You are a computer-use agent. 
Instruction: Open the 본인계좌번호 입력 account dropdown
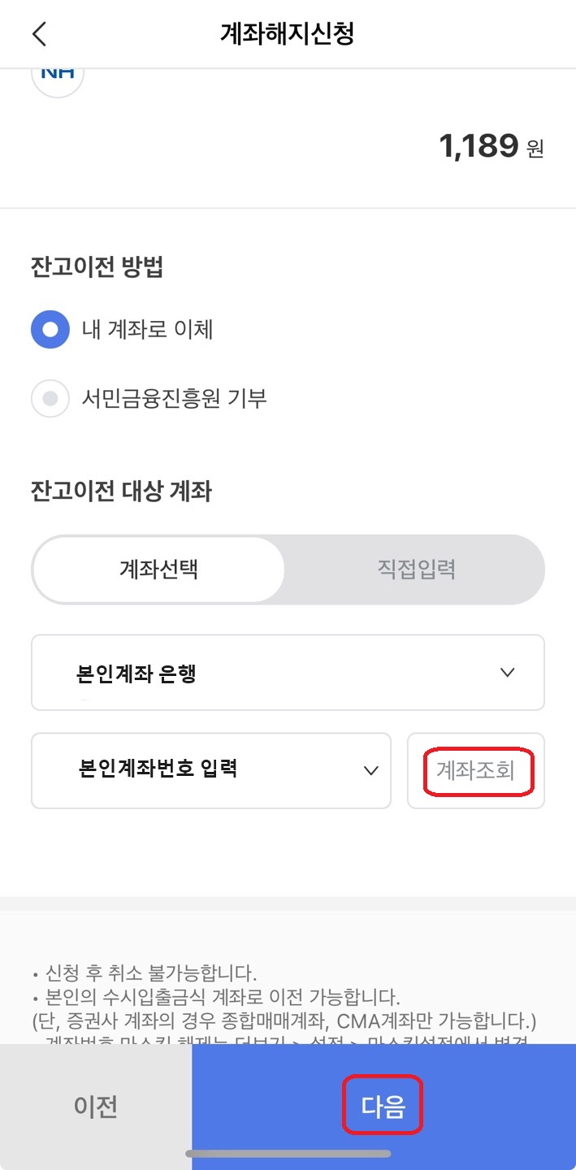point(211,770)
